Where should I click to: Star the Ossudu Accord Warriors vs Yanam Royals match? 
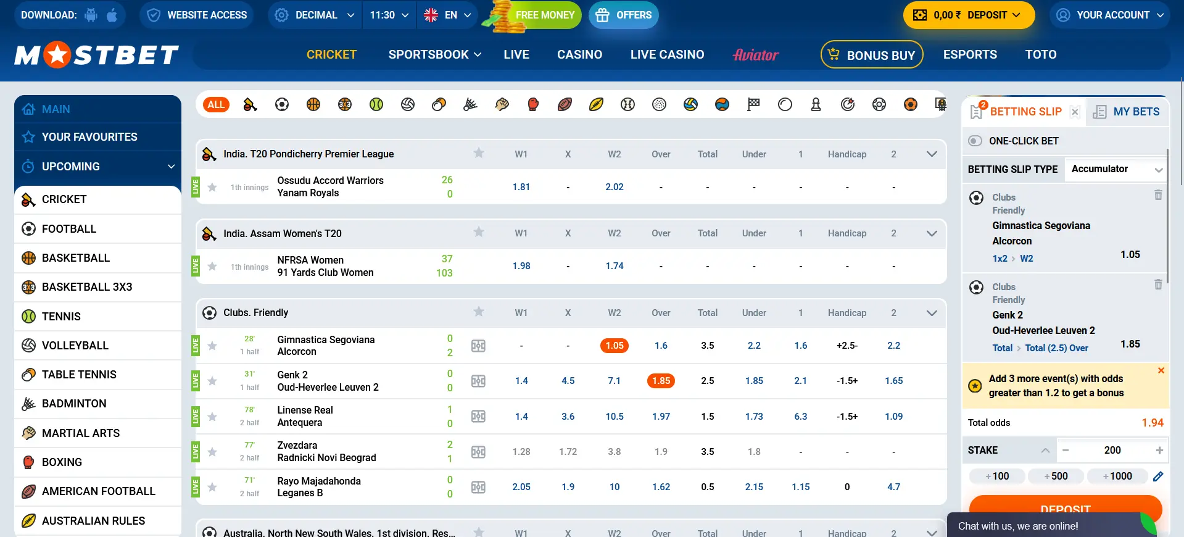coord(212,187)
